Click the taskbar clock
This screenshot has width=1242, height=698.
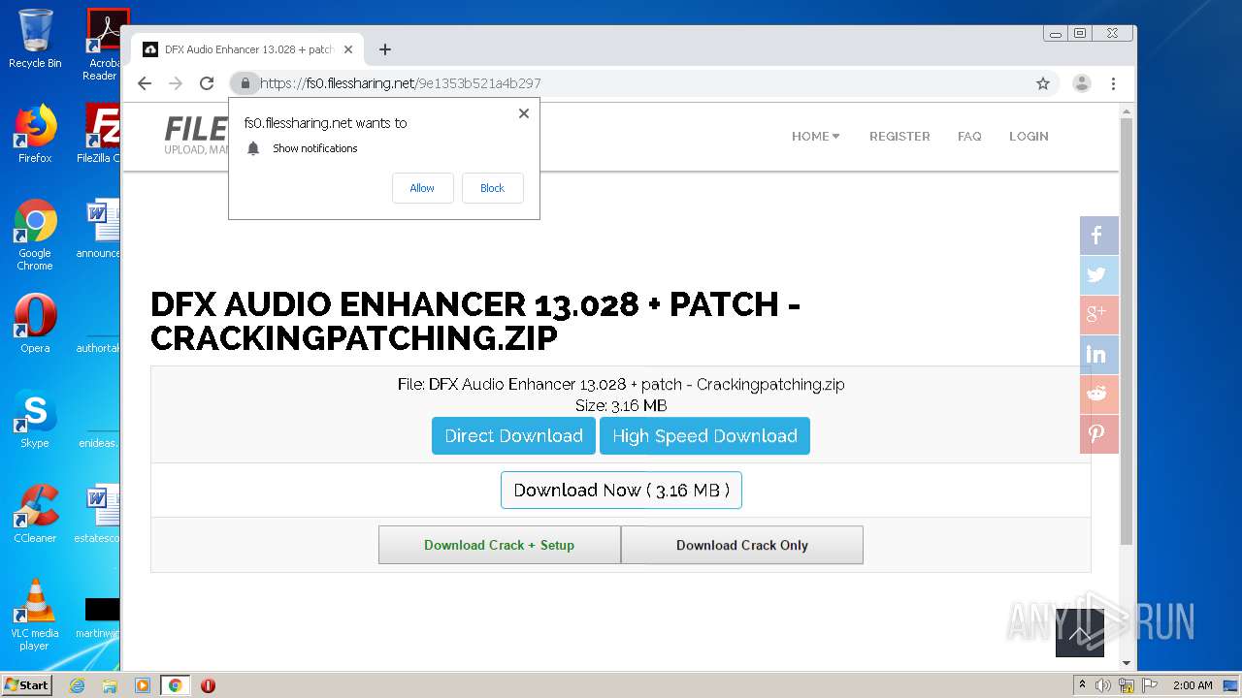pos(1193,685)
